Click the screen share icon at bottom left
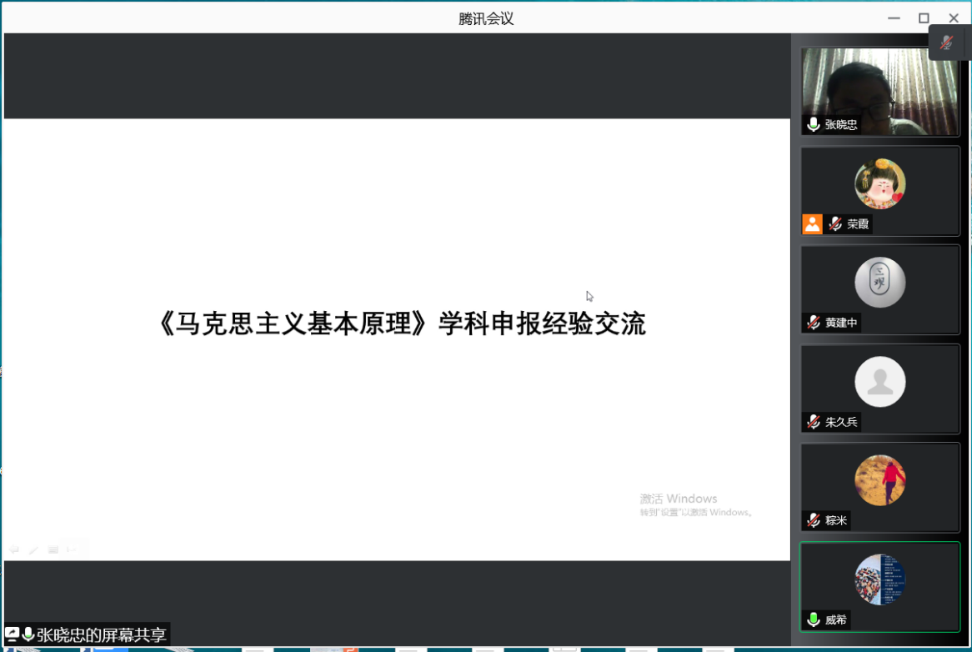972x652 pixels. tap(13, 634)
